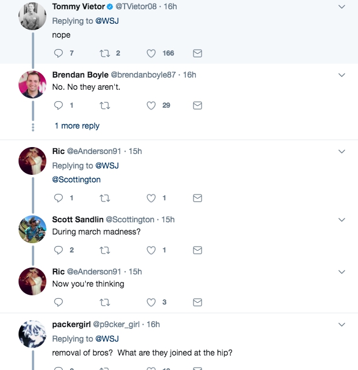
Task: View Scott Sandlin's profile picture
Action: click(32, 229)
